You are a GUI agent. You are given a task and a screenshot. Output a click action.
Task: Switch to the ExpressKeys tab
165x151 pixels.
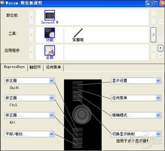point(14,67)
